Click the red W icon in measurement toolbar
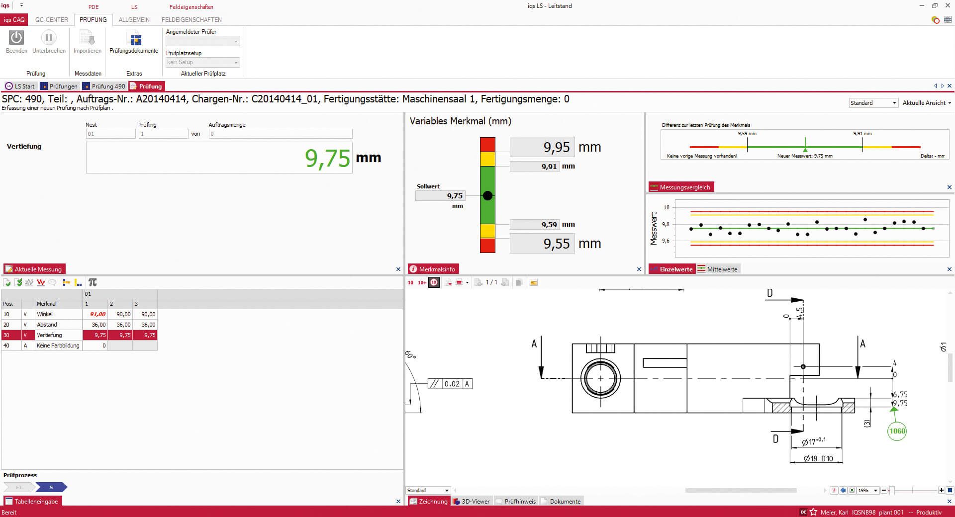 pos(40,282)
